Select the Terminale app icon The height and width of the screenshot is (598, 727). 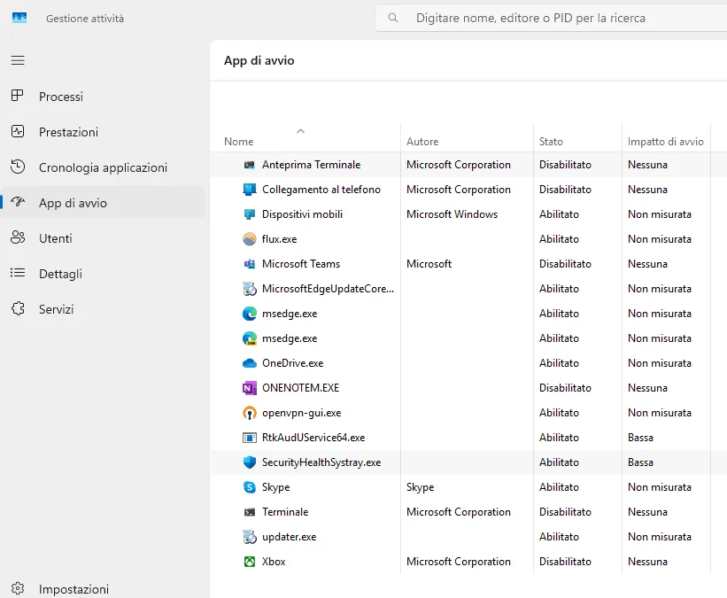(x=250, y=511)
